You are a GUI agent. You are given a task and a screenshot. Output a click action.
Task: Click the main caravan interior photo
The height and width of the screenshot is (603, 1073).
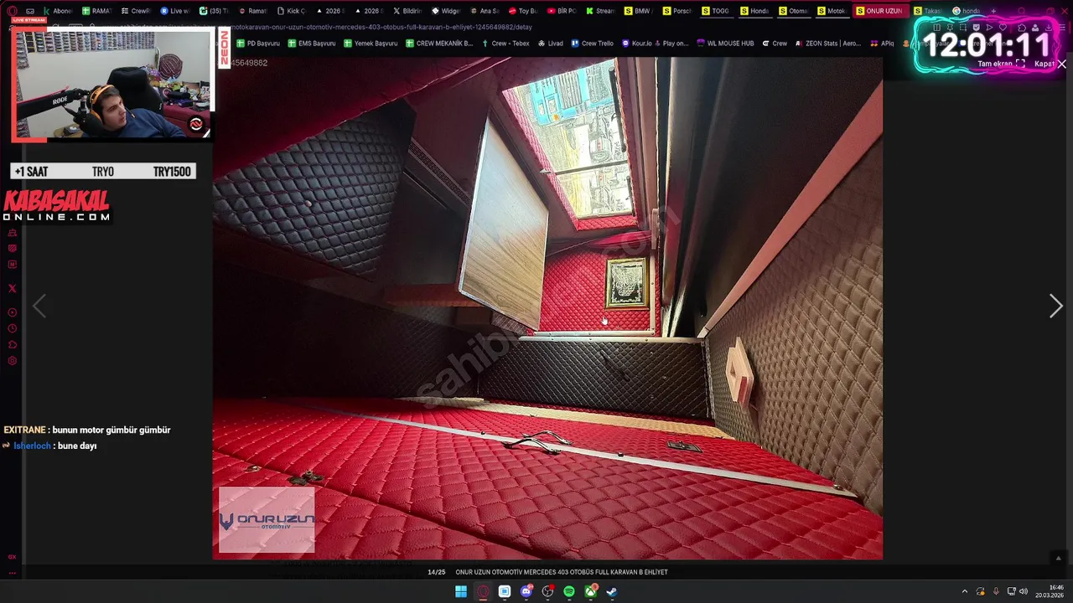(547, 307)
